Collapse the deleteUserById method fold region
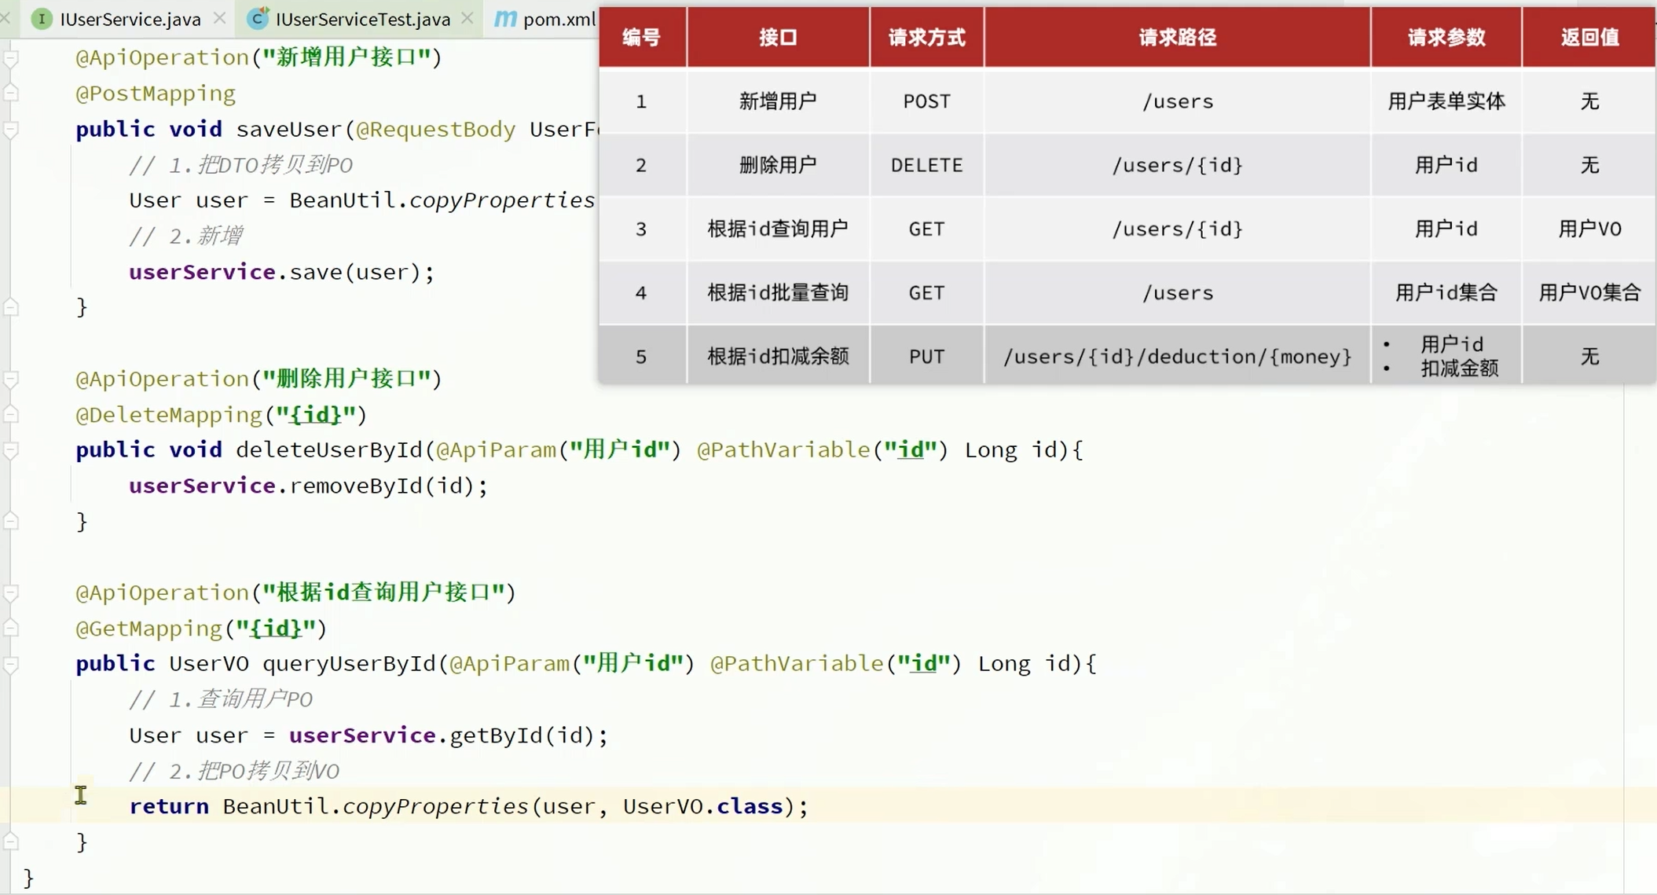 coord(11,449)
